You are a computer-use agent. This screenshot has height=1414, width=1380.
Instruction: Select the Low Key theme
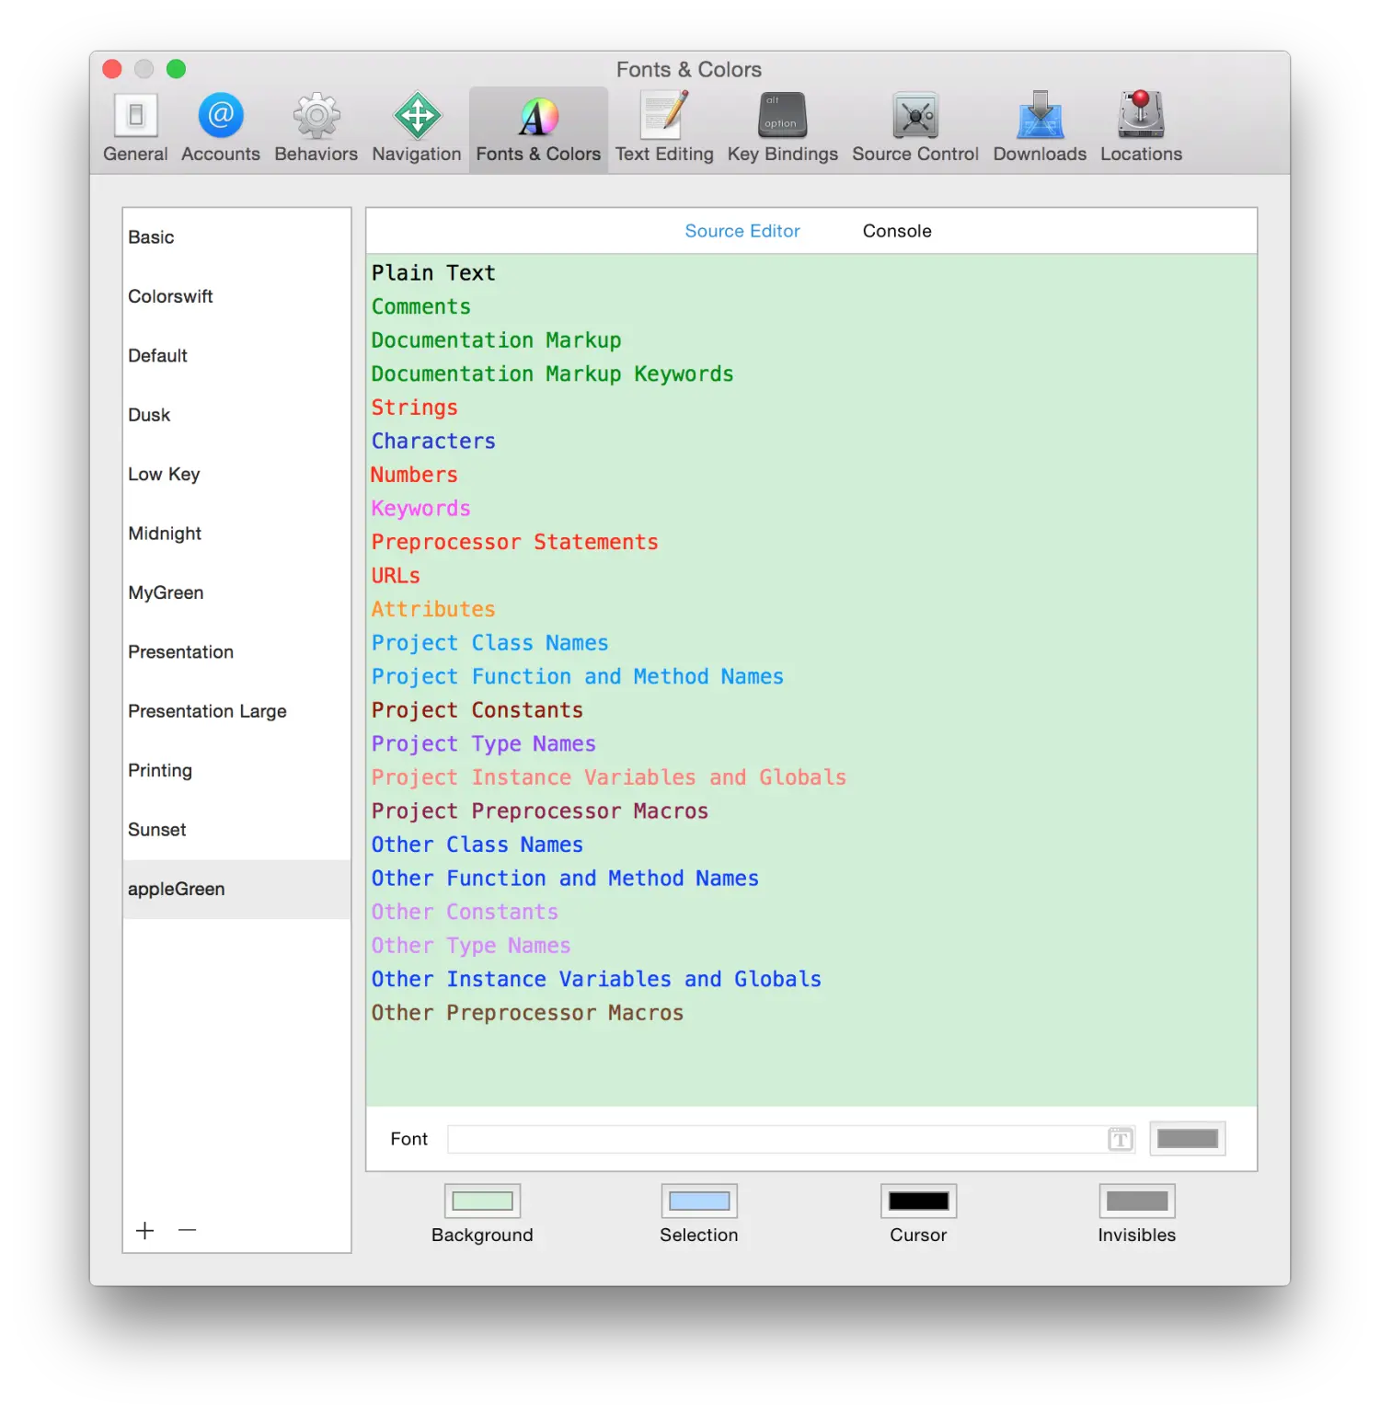(237, 475)
